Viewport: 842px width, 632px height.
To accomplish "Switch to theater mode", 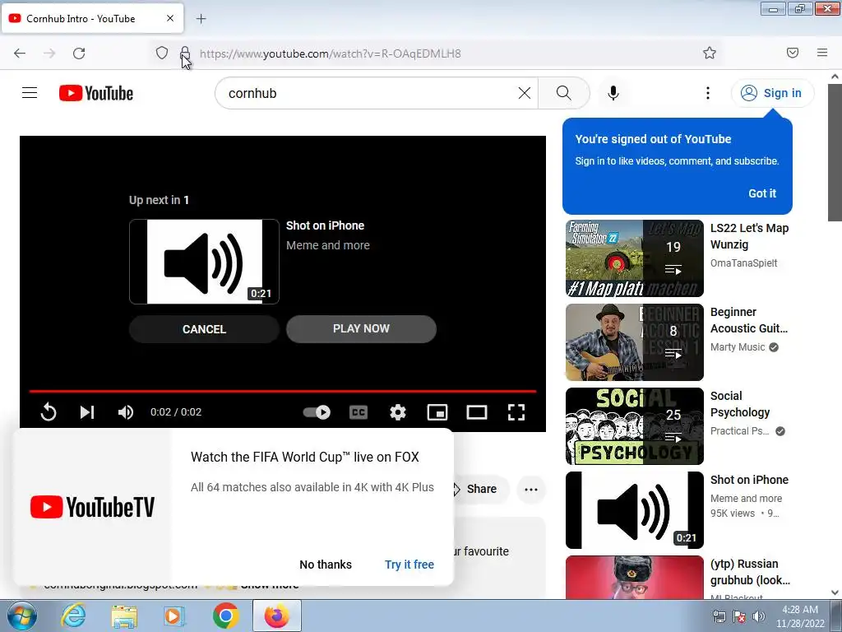I will 477,412.
